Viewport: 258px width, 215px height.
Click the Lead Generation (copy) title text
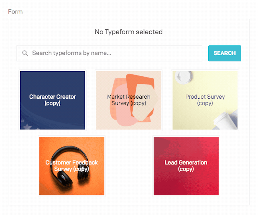[x=186, y=166]
